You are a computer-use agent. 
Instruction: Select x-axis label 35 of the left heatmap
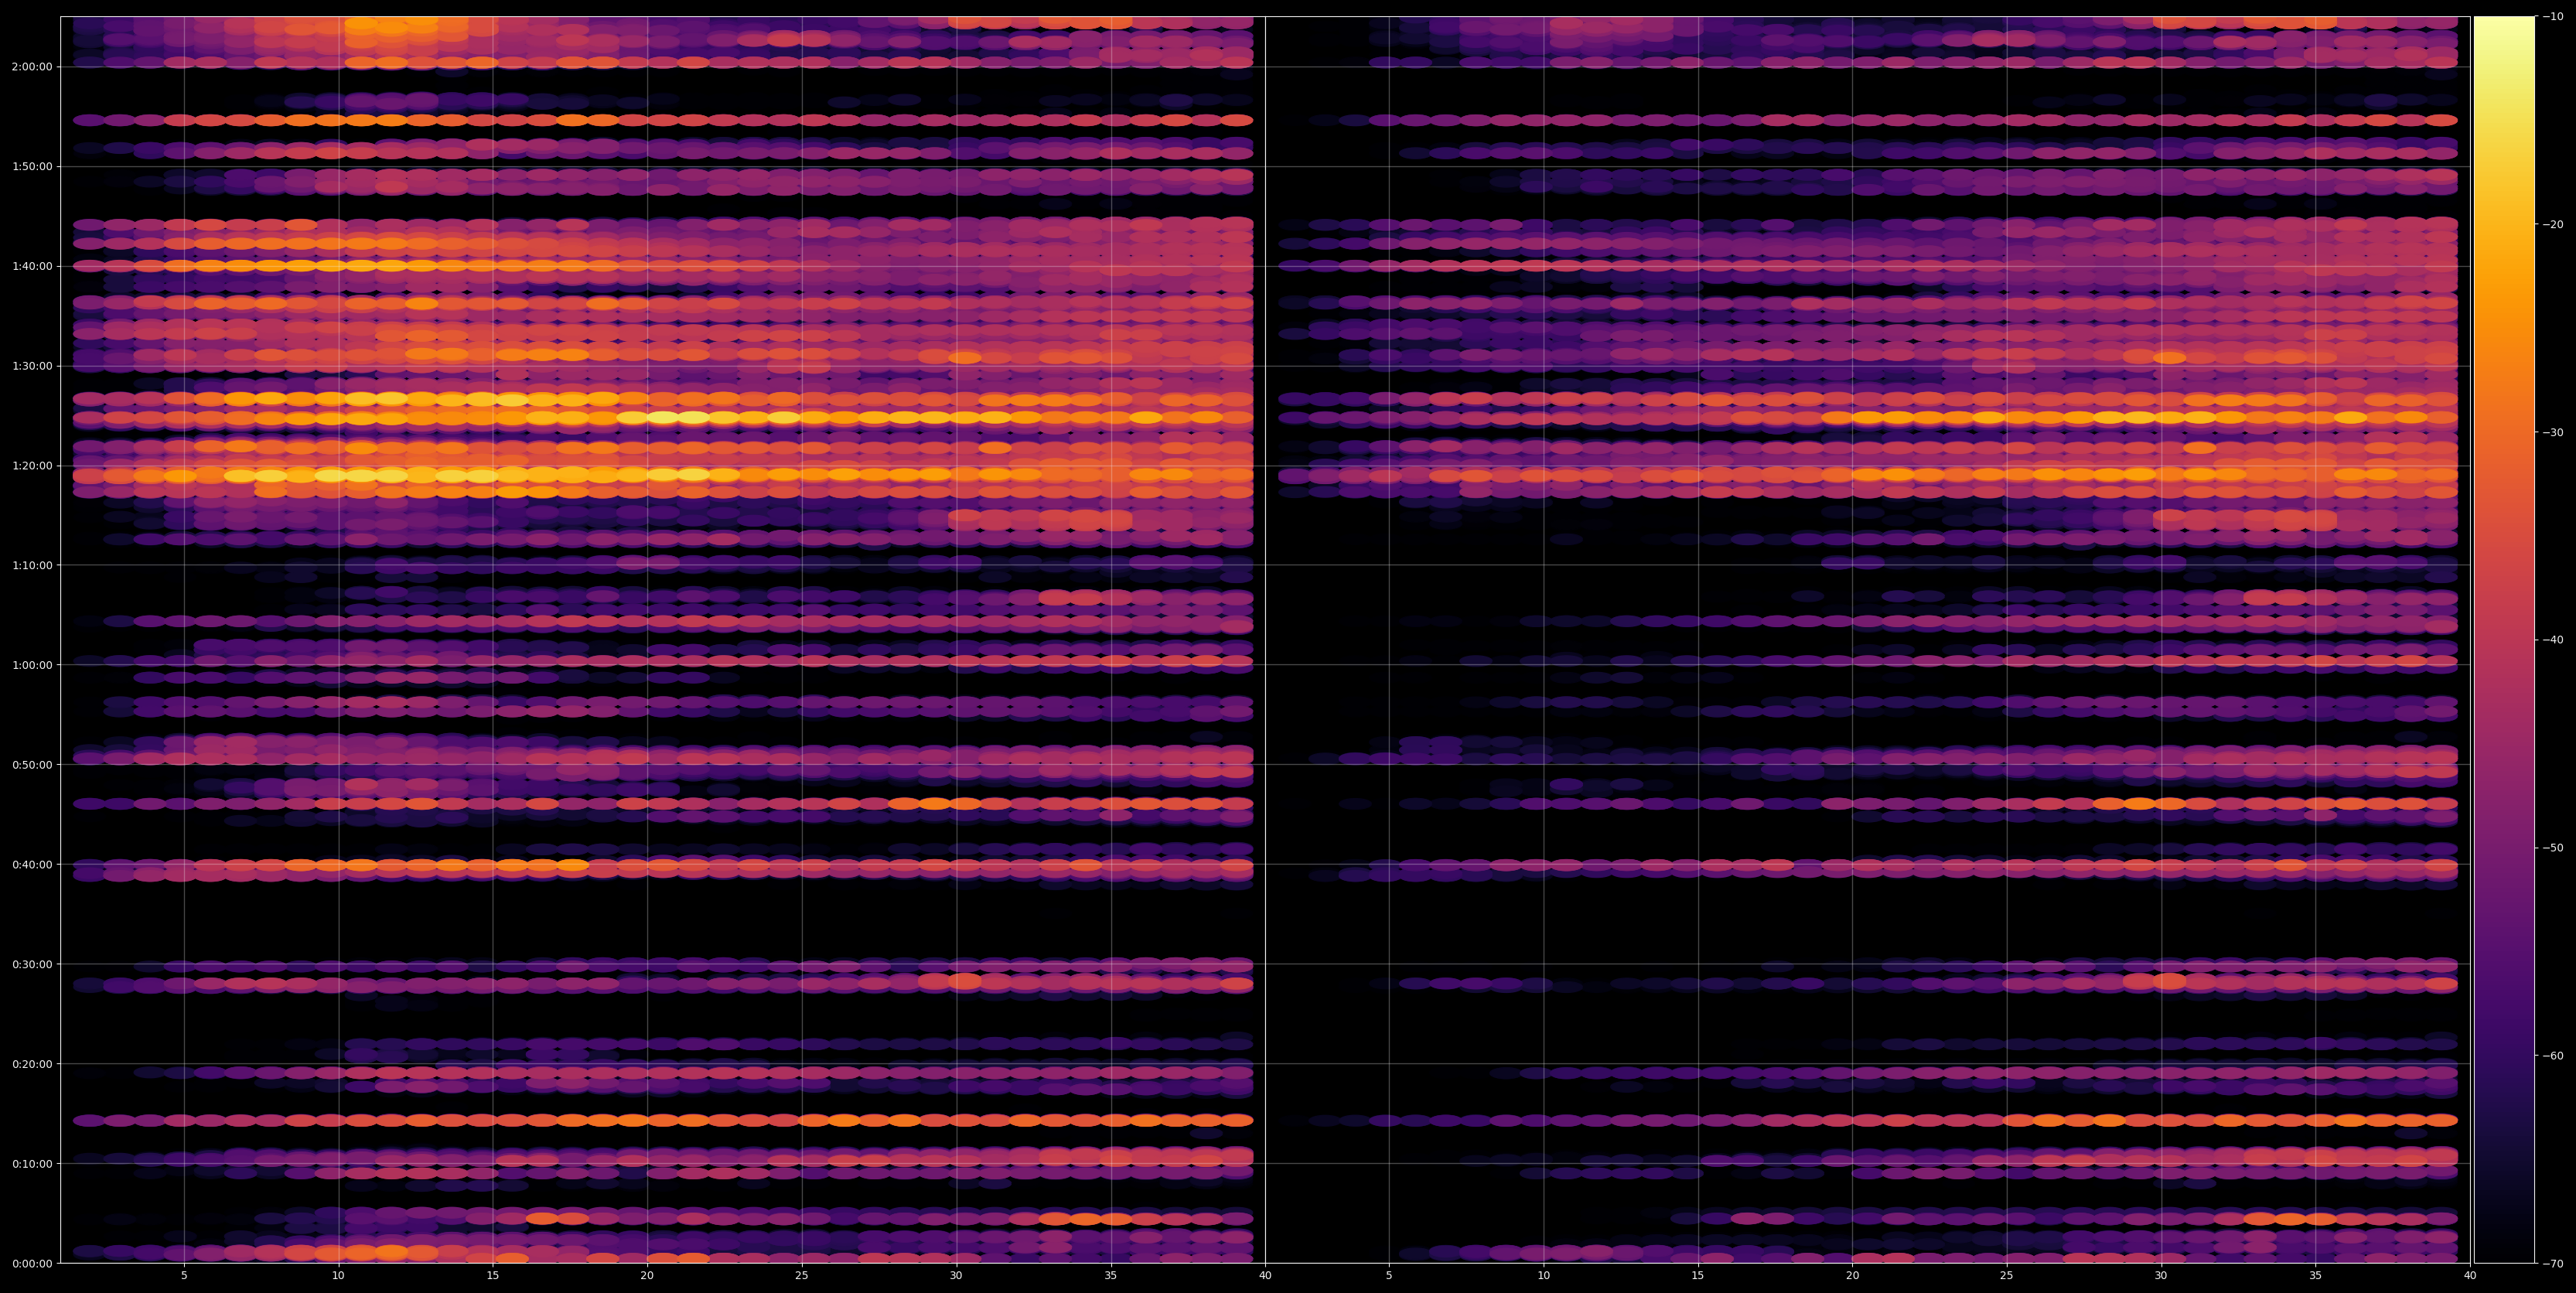[1111, 1276]
